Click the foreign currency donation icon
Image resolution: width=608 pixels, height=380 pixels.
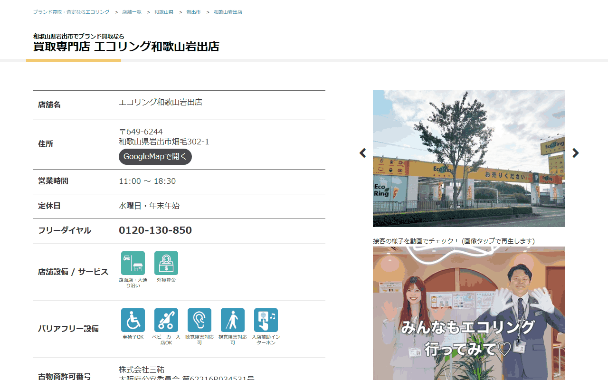pyautogui.click(x=166, y=263)
